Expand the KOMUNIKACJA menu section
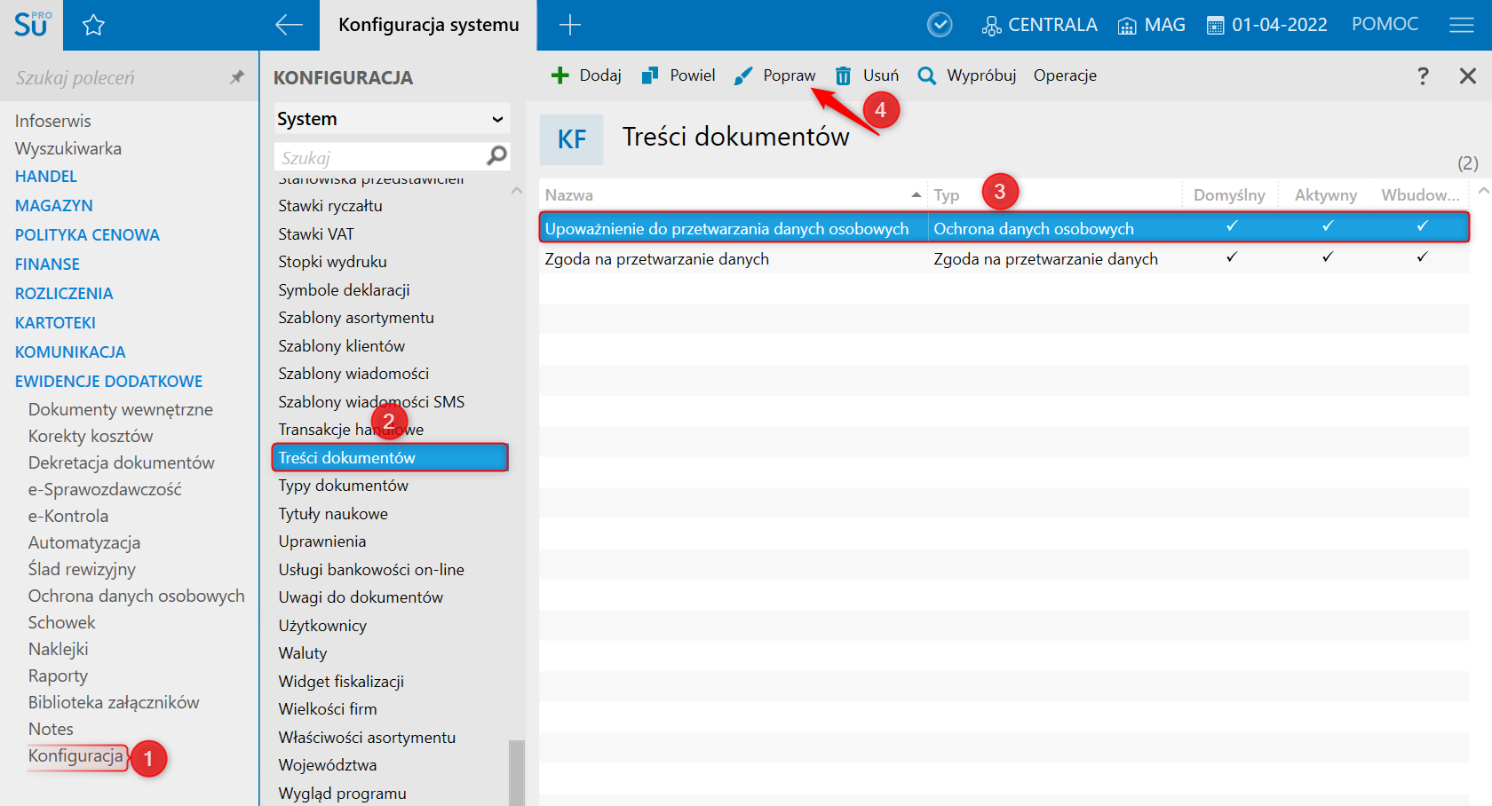 70,352
